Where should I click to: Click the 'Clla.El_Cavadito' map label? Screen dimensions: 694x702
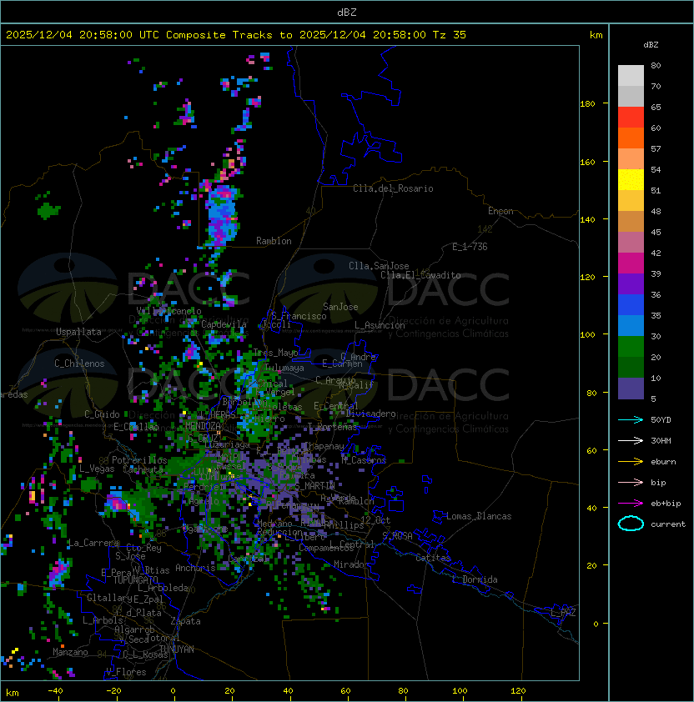[420, 275]
